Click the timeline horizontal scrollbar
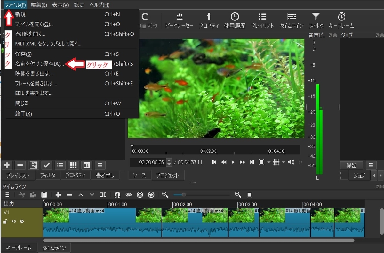The image size is (384, 253). [x=198, y=240]
